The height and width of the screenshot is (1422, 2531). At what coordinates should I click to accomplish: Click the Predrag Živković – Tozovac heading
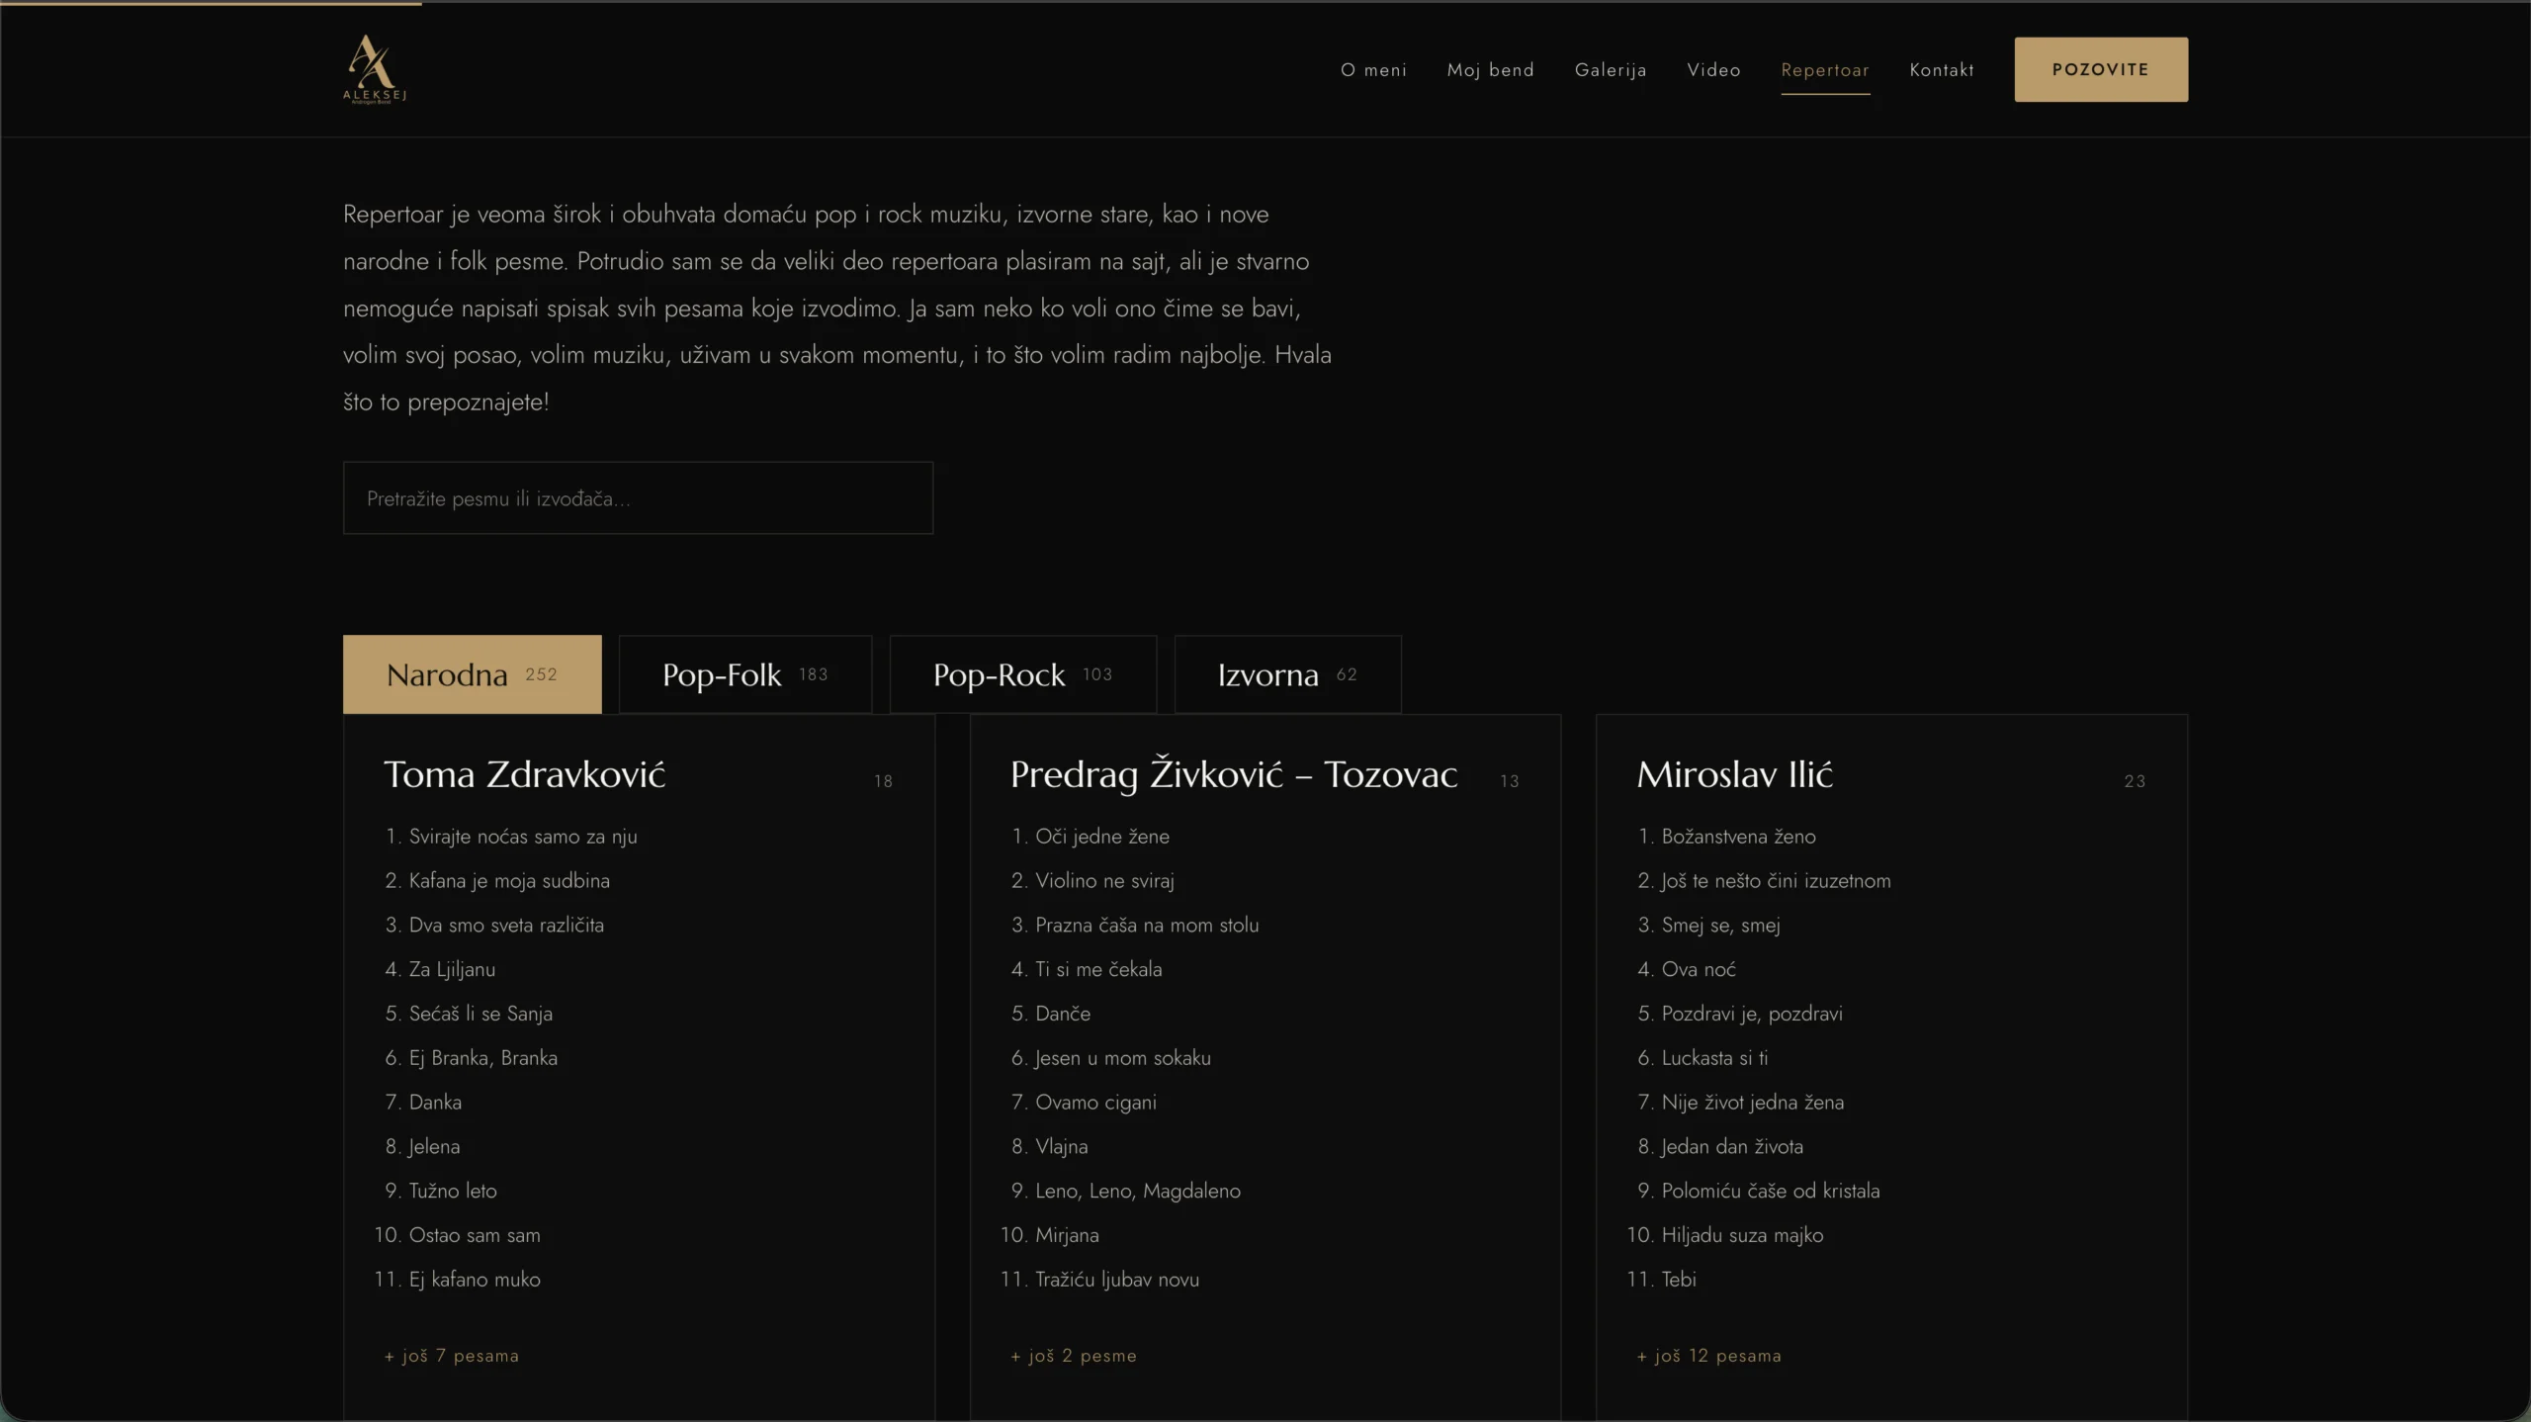(1233, 774)
